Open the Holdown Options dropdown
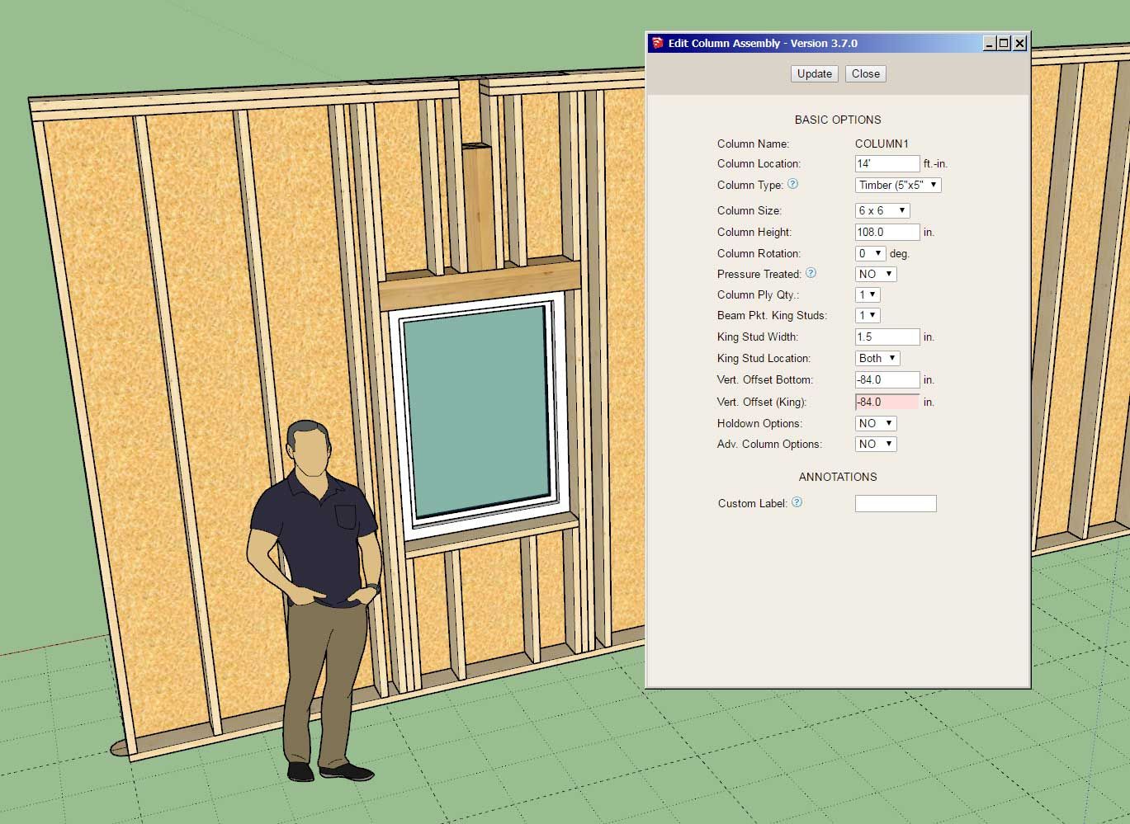This screenshot has width=1130, height=824. click(876, 423)
